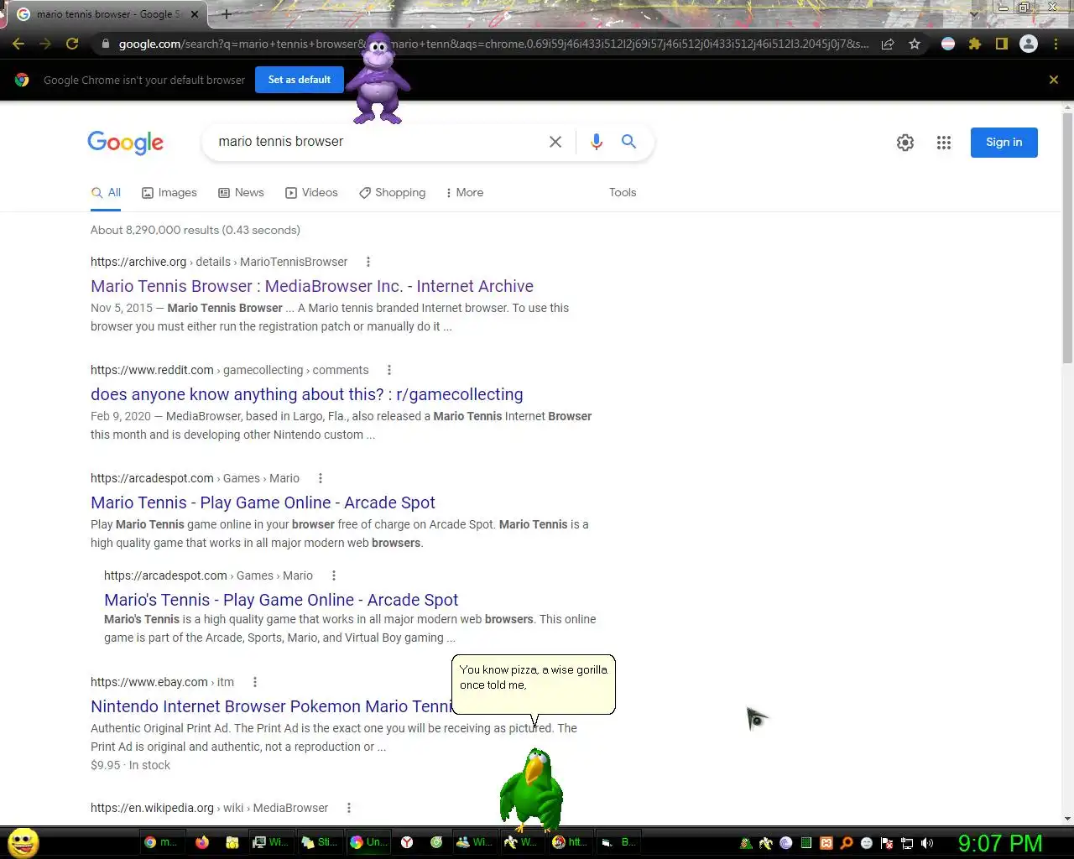Sign in to Google
Screen dimensions: 1074x859
tap(1004, 143)
